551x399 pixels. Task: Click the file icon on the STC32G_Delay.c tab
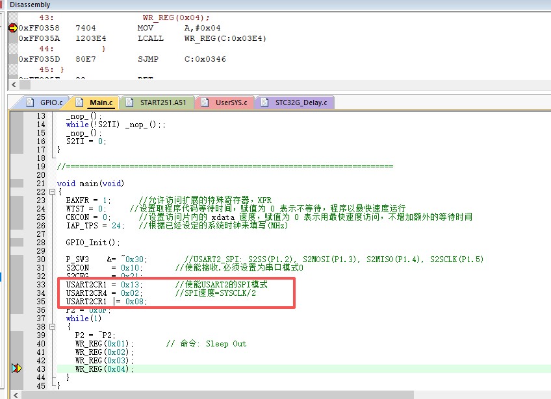pos(264,103)
